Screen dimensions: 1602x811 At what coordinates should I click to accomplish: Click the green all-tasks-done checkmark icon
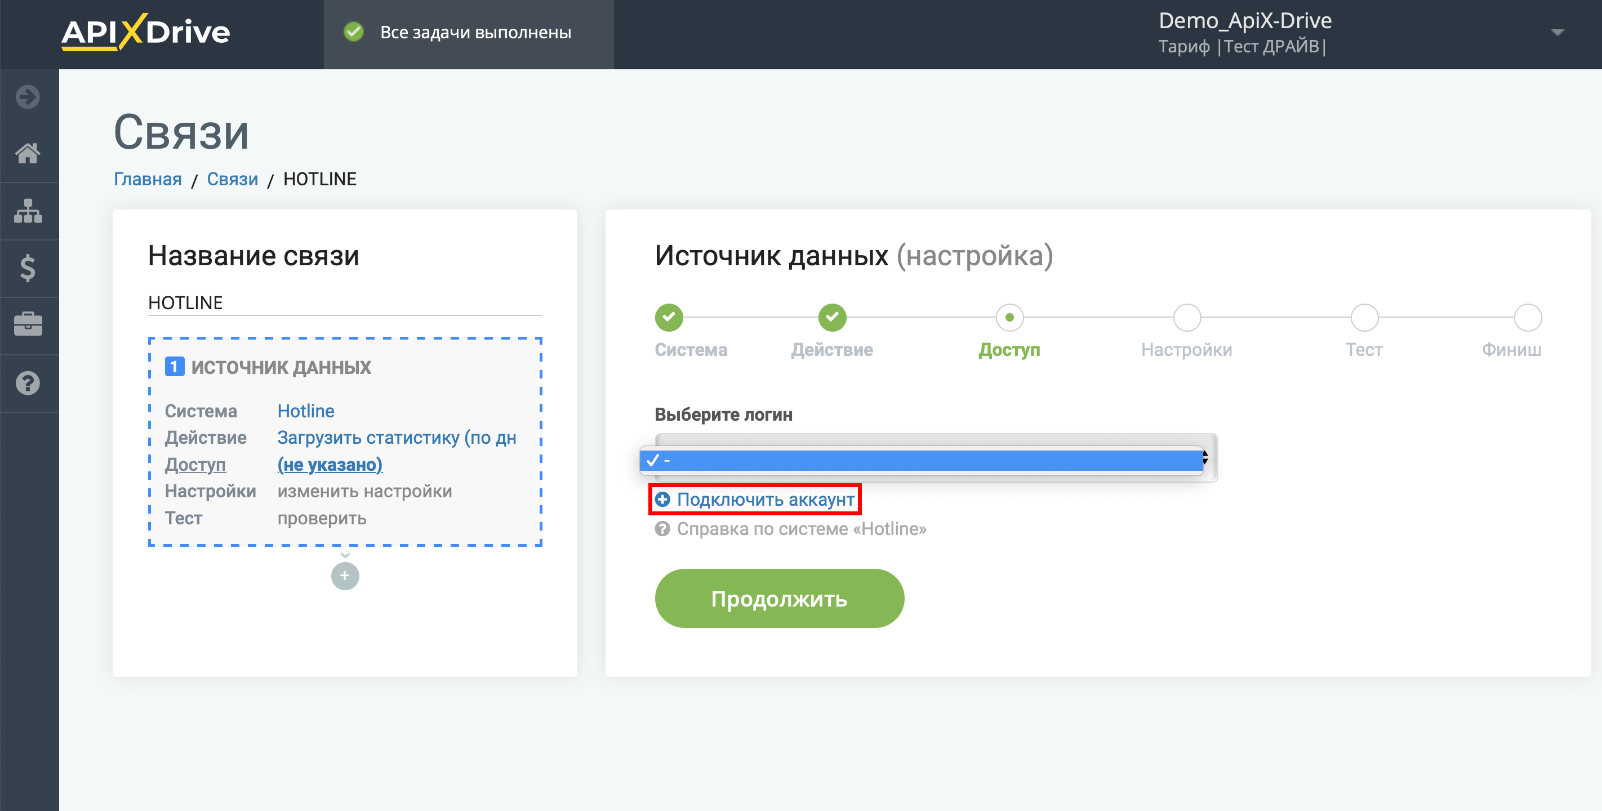[354, 32]
